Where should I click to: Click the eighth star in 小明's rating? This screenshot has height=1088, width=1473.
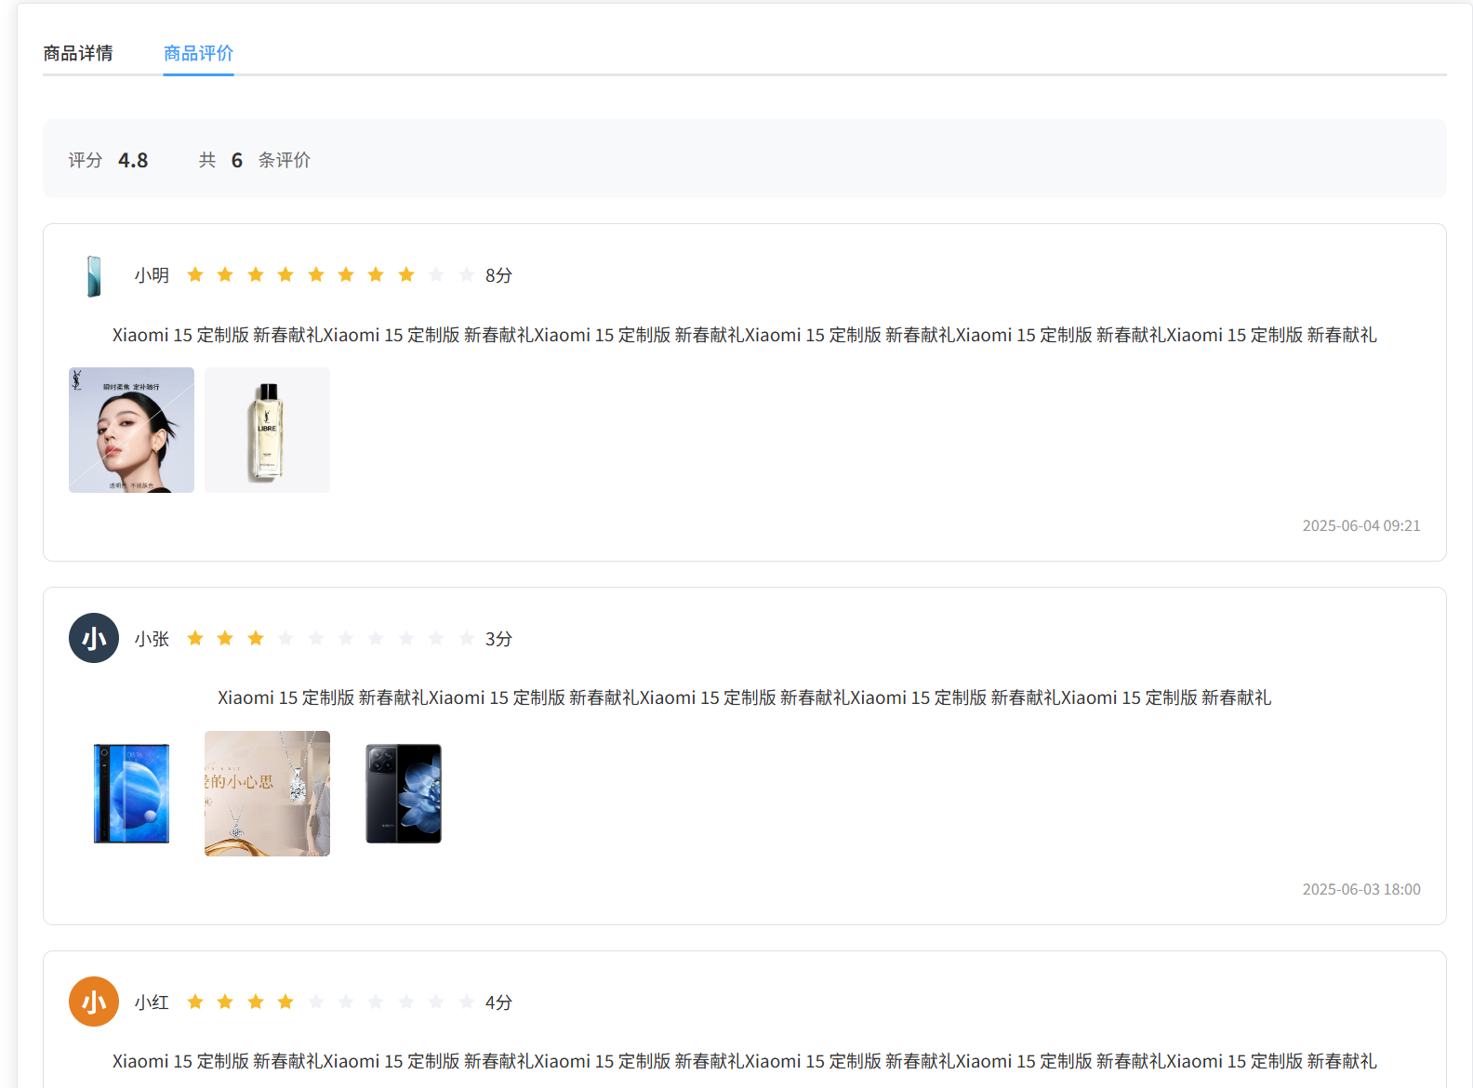[x=406, y=274]
